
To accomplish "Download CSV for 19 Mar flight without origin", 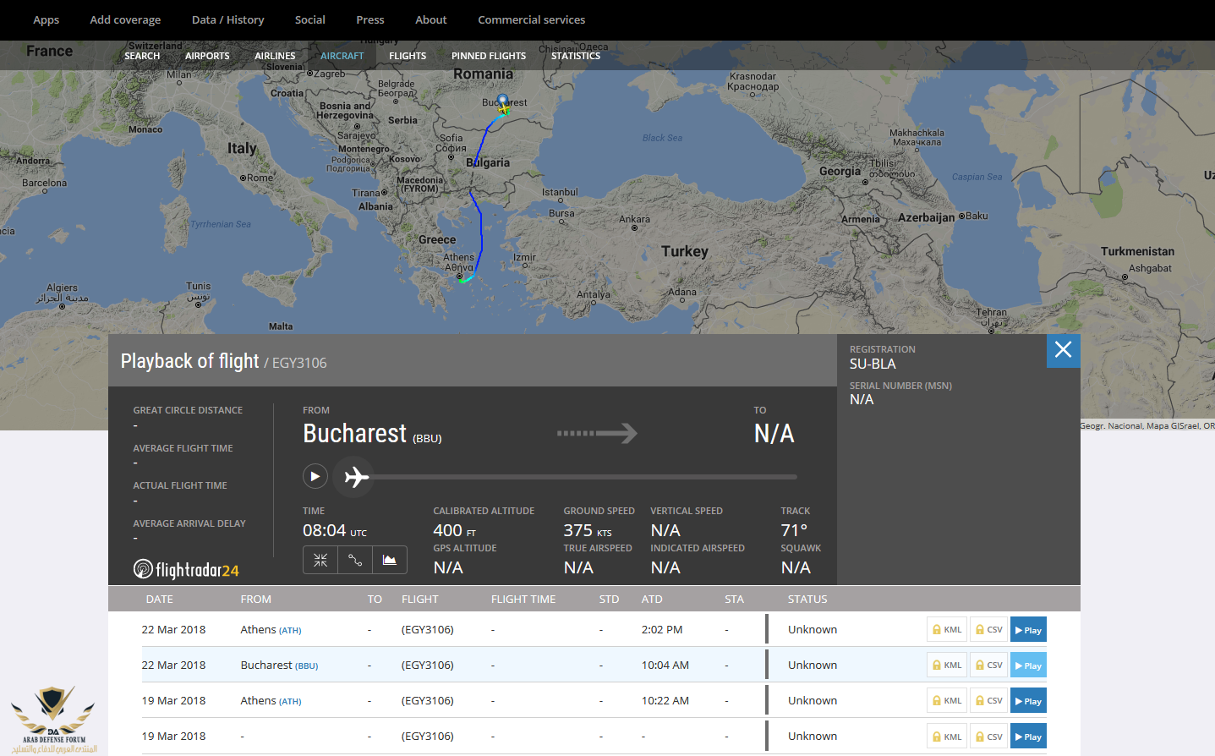I will (x=988, y=737).
